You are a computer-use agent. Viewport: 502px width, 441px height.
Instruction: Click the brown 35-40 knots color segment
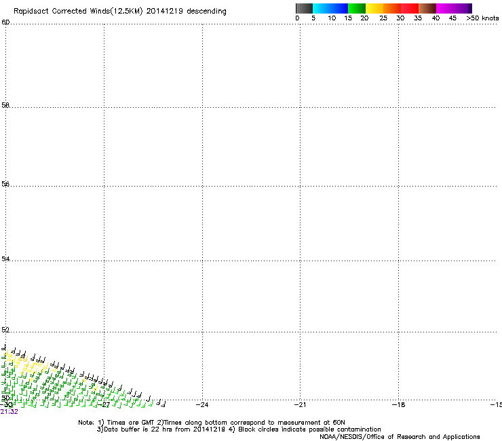pos(427,8)
